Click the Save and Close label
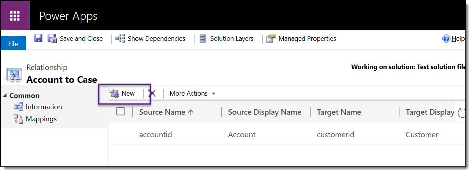The width and height of the screenshot is (472, 173). click(x=81, y=38)
